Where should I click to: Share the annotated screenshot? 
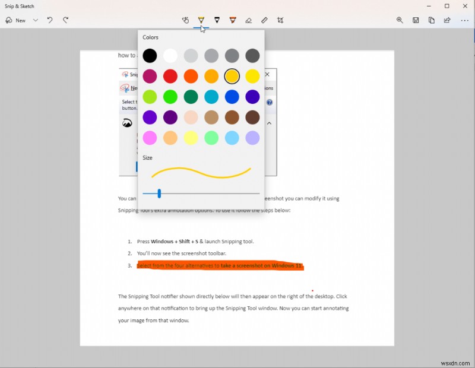point(446,20)
